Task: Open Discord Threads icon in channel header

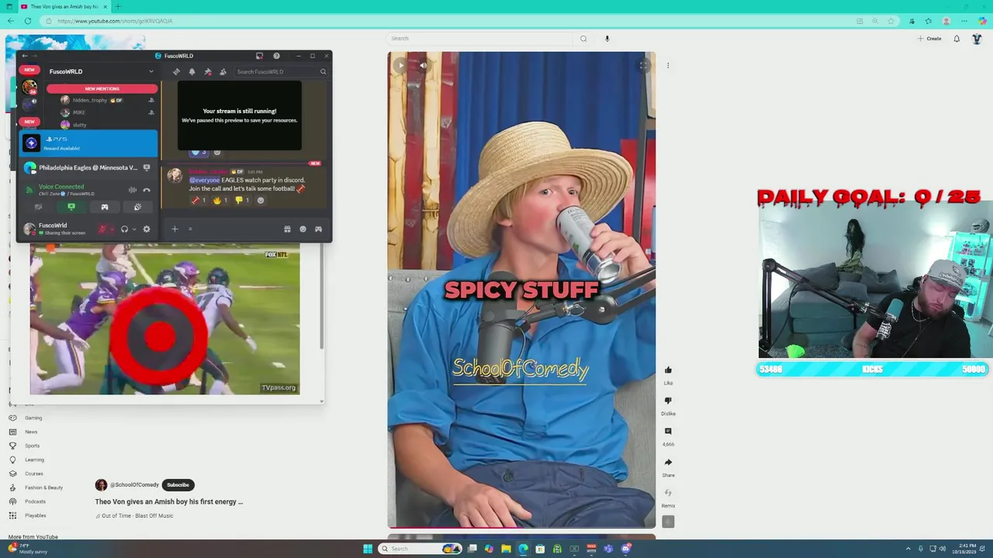Action: click(176, 71)
